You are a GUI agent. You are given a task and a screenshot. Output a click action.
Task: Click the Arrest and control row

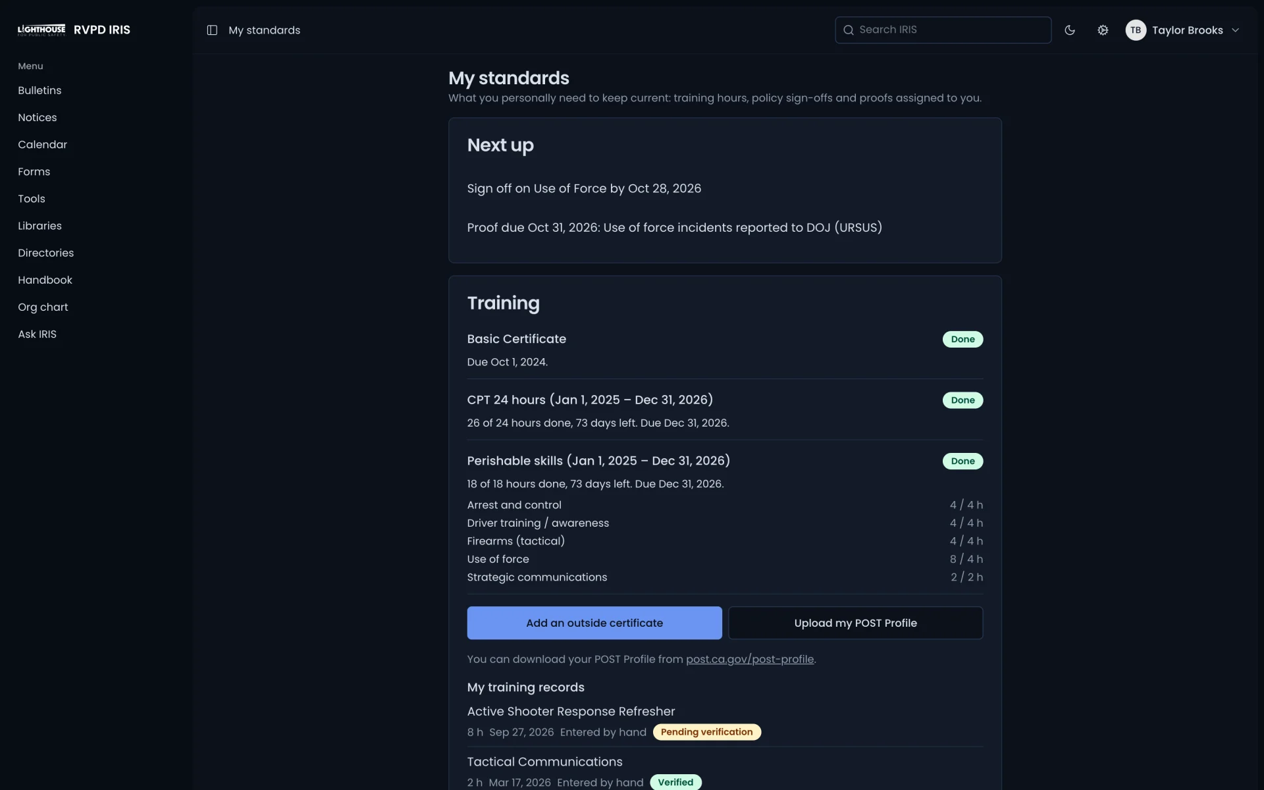click(725, 505)
